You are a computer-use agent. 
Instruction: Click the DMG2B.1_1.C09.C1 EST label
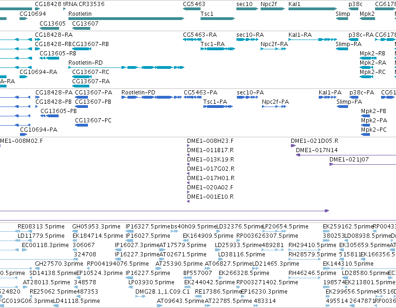pos(162,292)
